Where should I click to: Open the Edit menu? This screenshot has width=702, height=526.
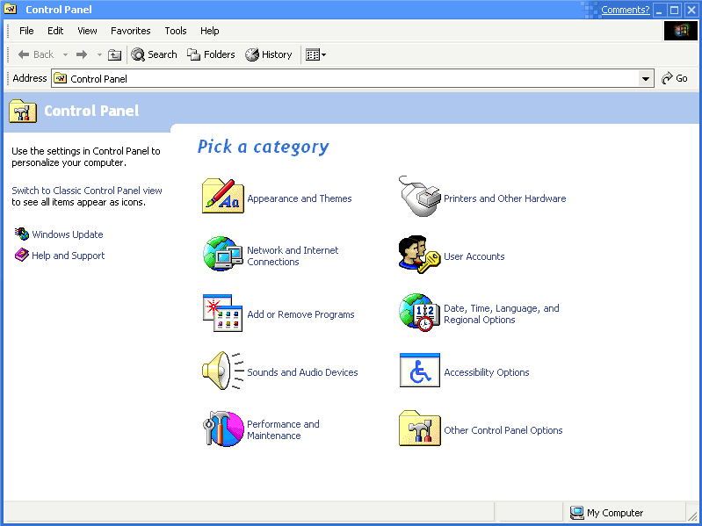[x=55, y=31]
